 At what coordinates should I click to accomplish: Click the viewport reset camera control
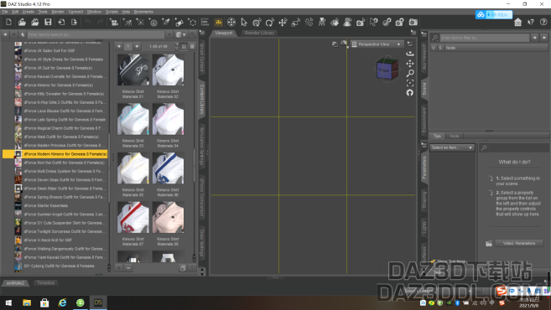click(x=410, y=93)
